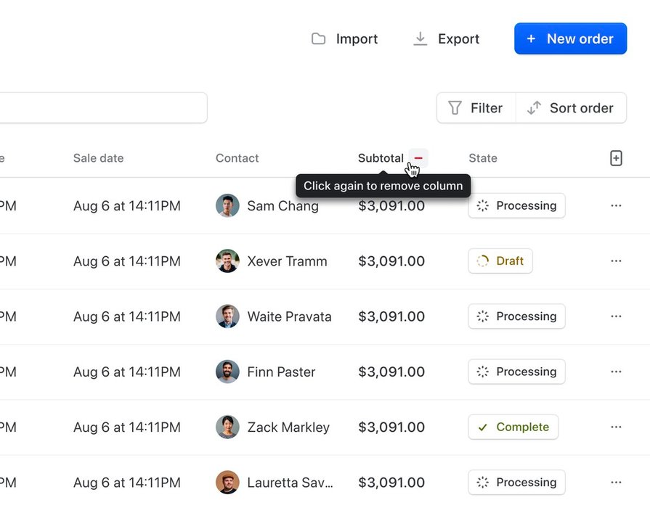Click the New order button
This screenshot has width=650, height=508.
tap(570, 39)
